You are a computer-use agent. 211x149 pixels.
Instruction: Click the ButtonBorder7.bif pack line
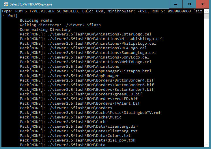pos(87,89)
